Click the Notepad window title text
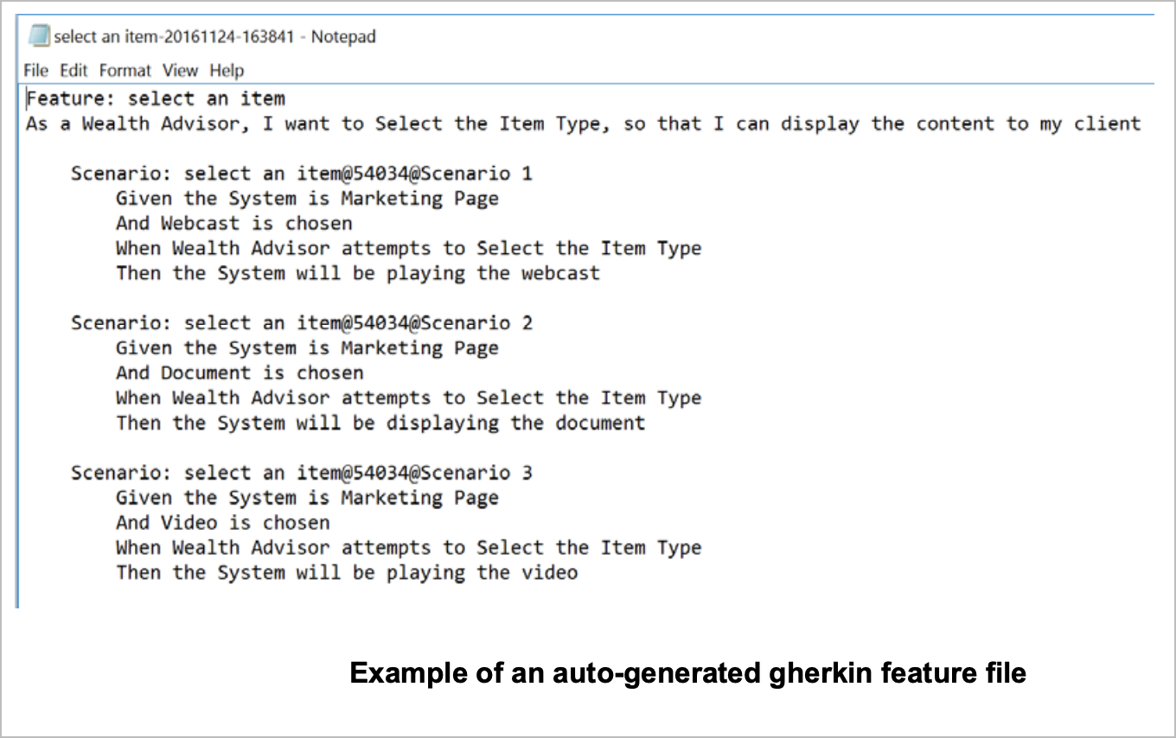Screen dimensions: 1176x738 tap(214, 37)
